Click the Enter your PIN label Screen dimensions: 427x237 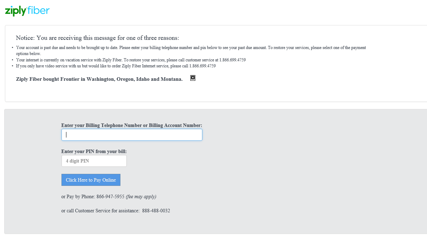94,151
